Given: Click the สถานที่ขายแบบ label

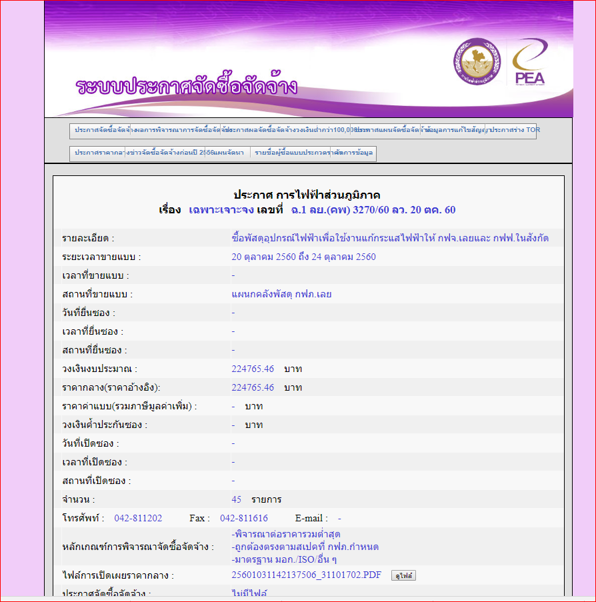Looking at the screenshot, I should (97, 295).
